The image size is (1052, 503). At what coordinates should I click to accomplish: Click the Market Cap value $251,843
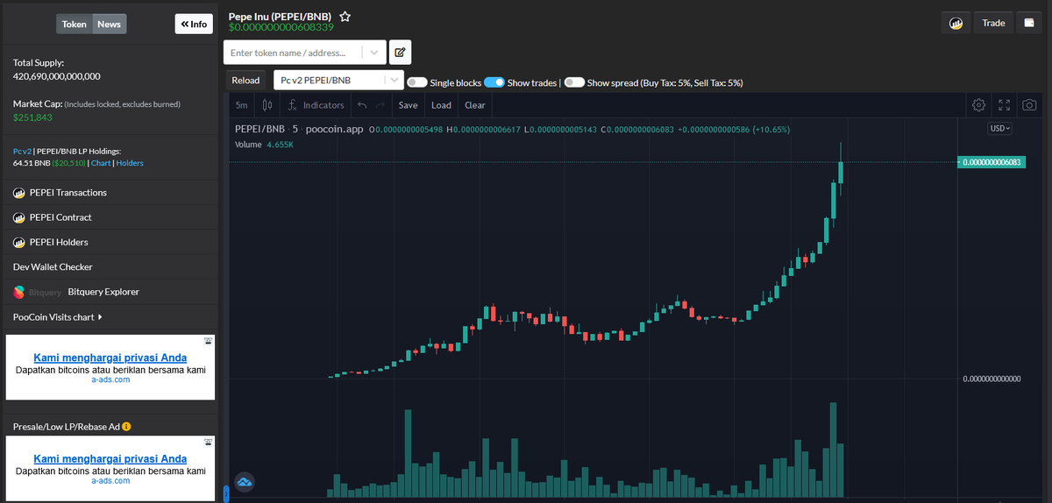point(32,117)
